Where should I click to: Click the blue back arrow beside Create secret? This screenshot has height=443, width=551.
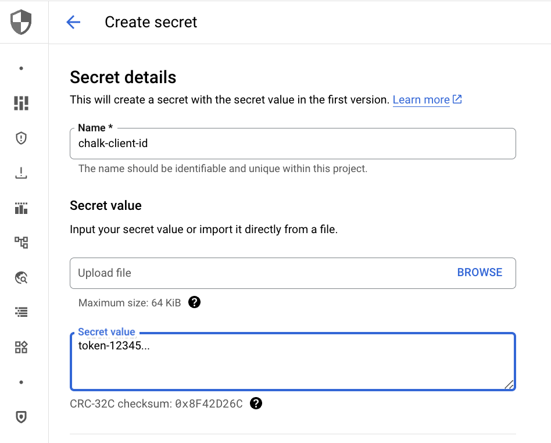coord(73,22)
